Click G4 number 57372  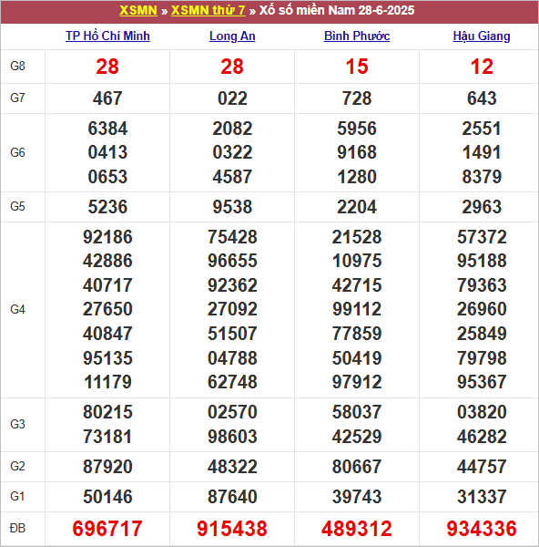coord(482,237)
